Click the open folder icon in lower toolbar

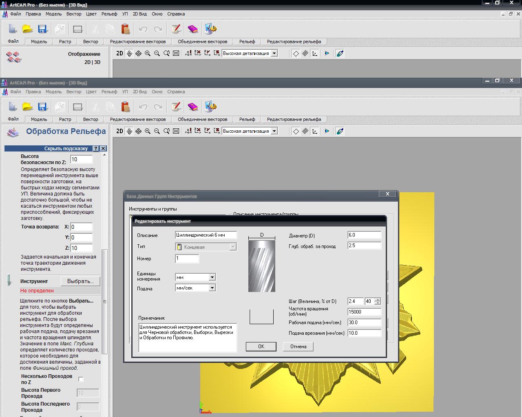(x=27, y=107)
